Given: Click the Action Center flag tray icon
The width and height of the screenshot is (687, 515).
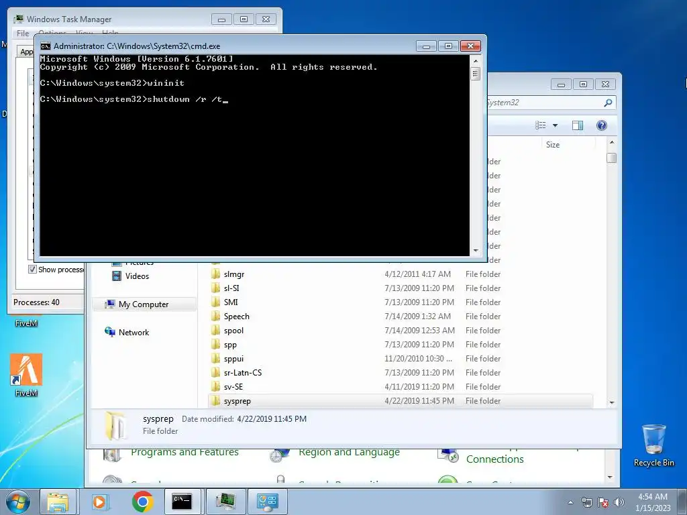Looking at the screenshot, I should coord(603,502).
